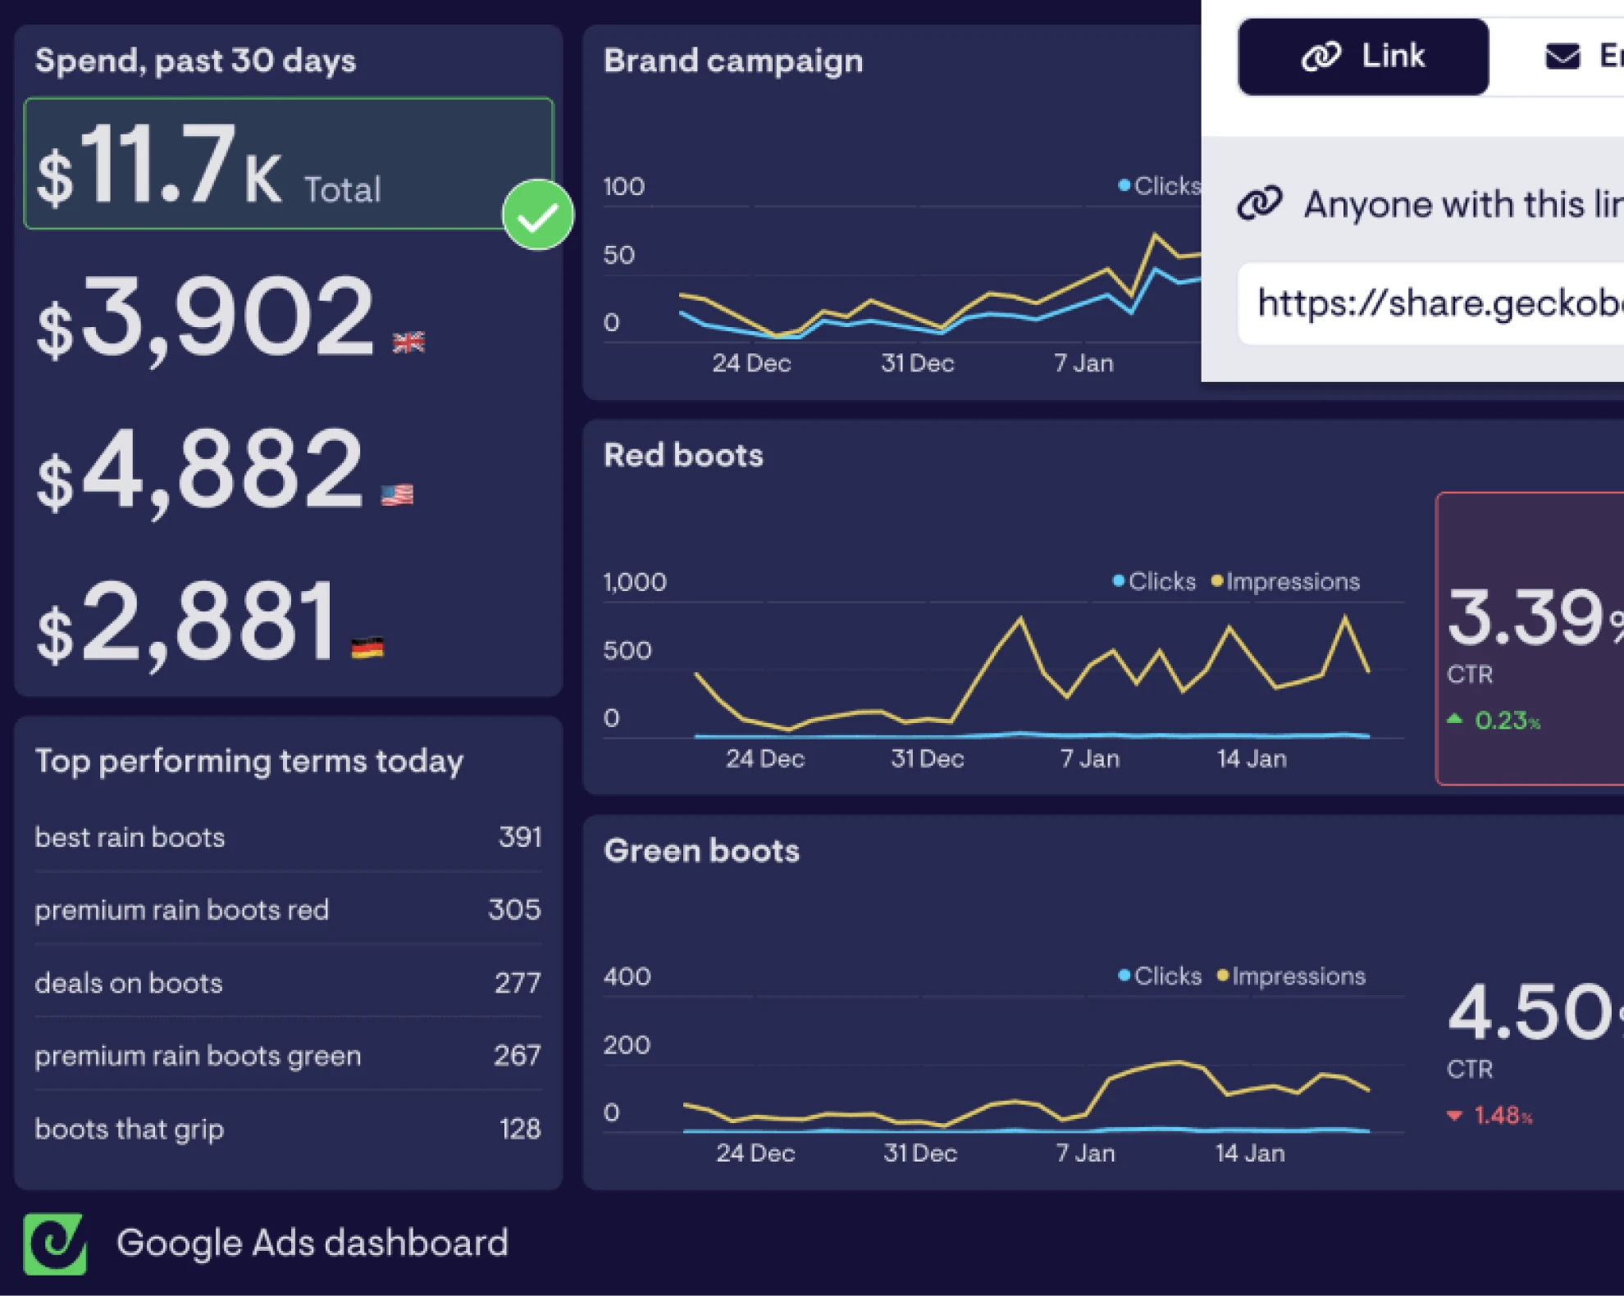1624x1296 pixels.
Task: Select the Link sharing tab
Action: click(1362, 57)
